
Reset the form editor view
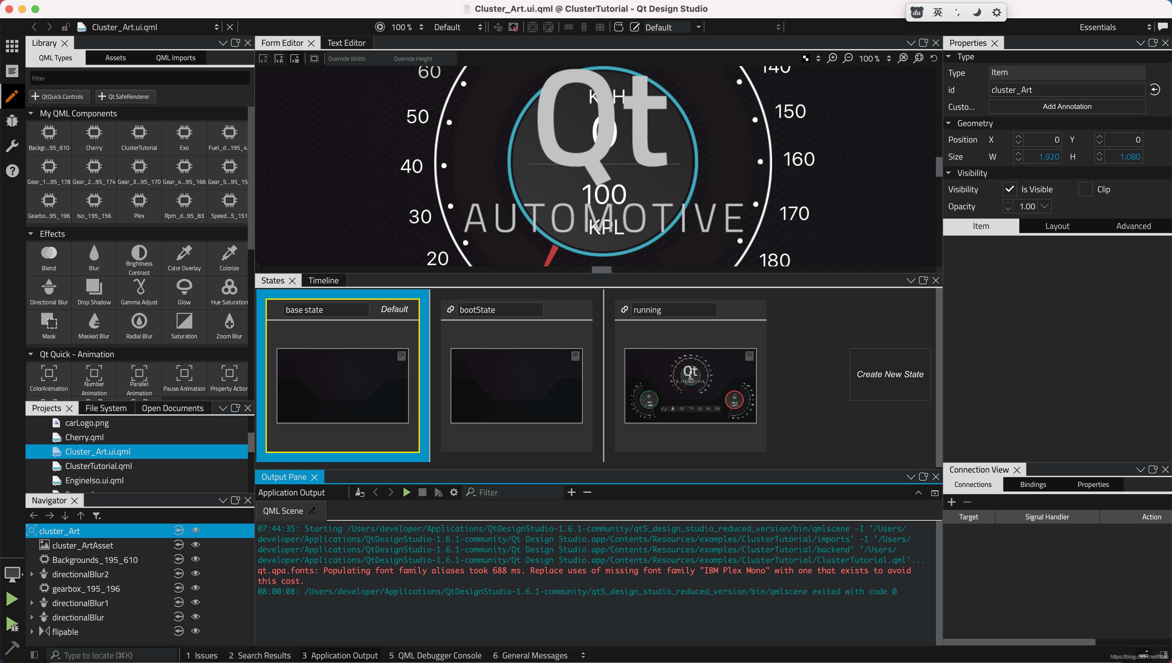point(934,58)
